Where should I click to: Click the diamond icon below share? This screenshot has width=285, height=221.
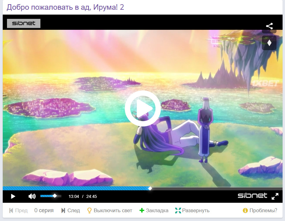269,43
